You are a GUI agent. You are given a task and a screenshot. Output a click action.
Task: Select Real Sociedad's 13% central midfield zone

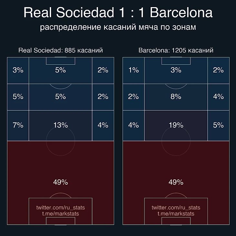60,125
